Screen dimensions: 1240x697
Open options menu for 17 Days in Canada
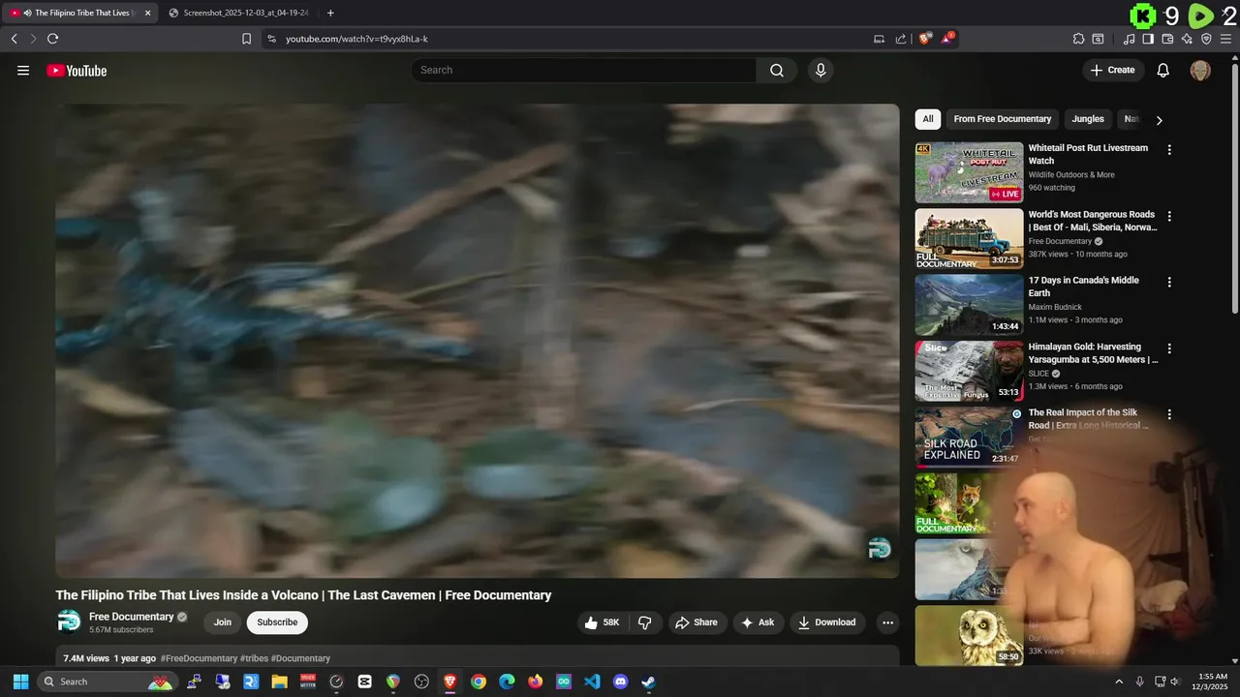coord(1169,283)
